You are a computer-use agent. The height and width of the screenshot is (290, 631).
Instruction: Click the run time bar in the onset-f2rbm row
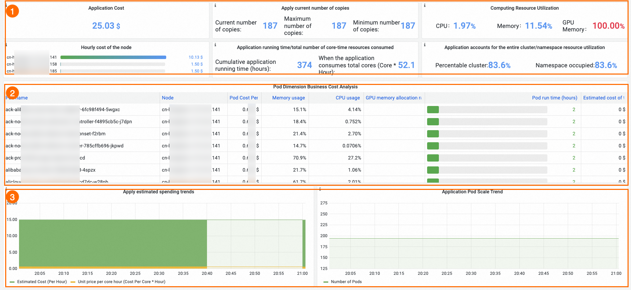[x=487, y=134]
